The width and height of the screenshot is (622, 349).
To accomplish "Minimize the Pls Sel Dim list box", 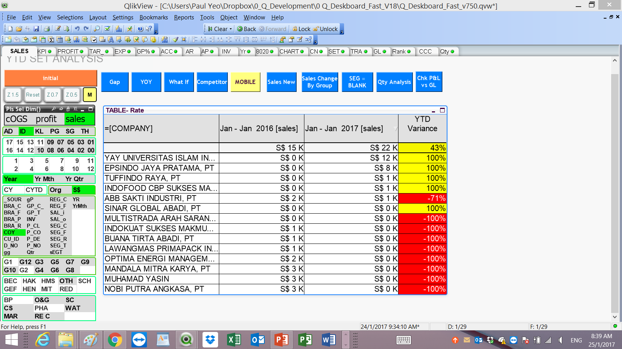I will [x=82, y=109].
